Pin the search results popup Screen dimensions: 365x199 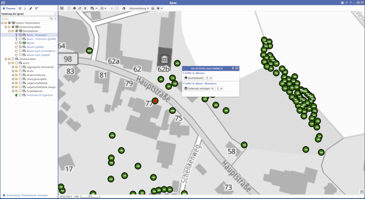[233, 68]
